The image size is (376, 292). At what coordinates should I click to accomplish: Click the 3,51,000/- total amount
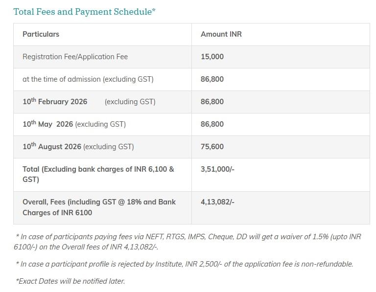click(x=217, y=169)
